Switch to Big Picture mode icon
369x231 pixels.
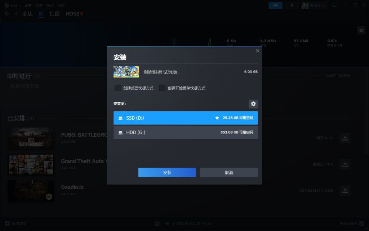coord(334,5)
